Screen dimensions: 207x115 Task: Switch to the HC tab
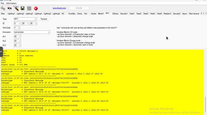click(63, 14)
